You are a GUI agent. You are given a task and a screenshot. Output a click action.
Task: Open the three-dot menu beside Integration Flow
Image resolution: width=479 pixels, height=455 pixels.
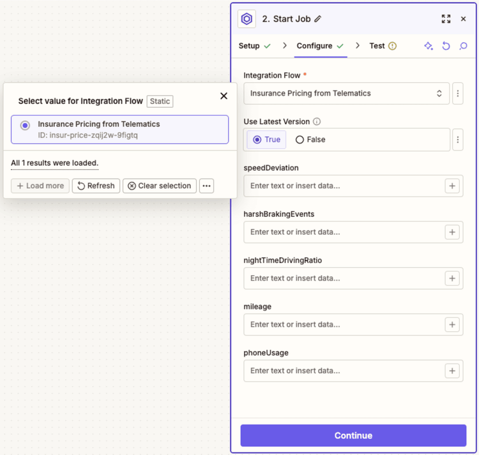[457, 93]
